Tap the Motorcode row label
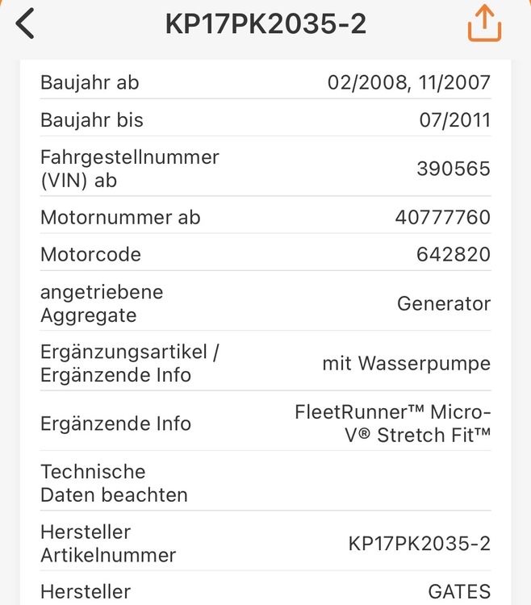The height and width of the screenshot is (605, 531). (90, 255)
